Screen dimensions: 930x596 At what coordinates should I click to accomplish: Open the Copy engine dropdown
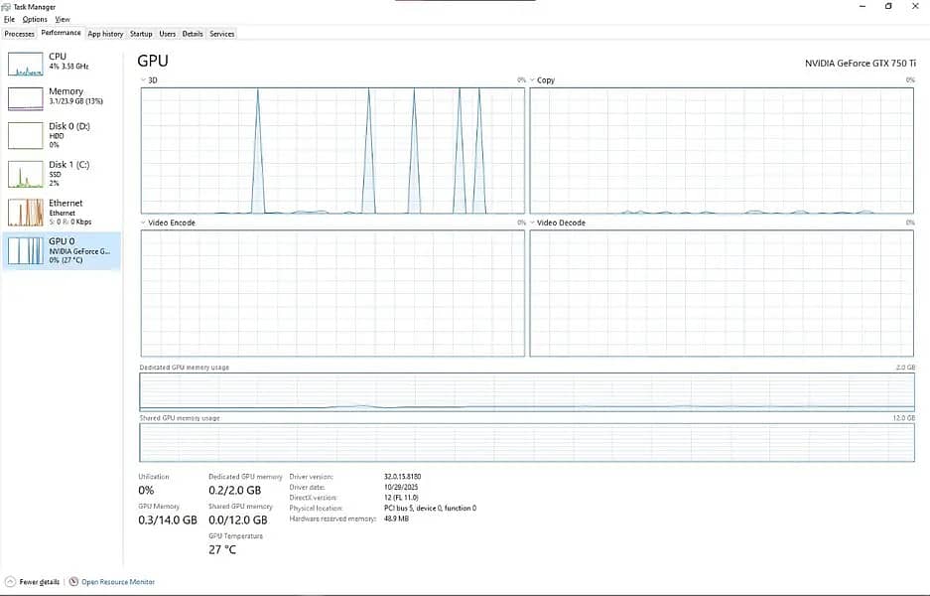pyautogui.click(x=533, y=79)
